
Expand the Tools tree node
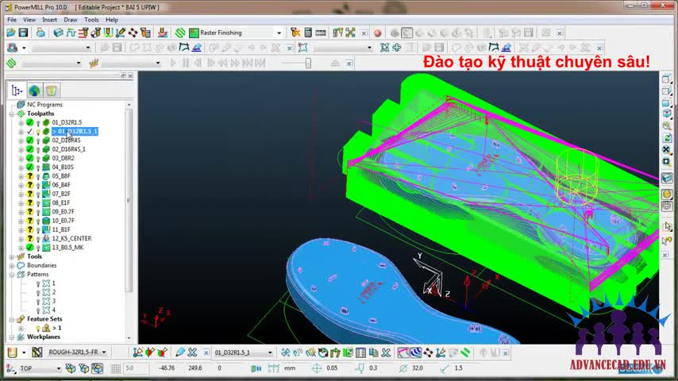click(x=12, y=256)
